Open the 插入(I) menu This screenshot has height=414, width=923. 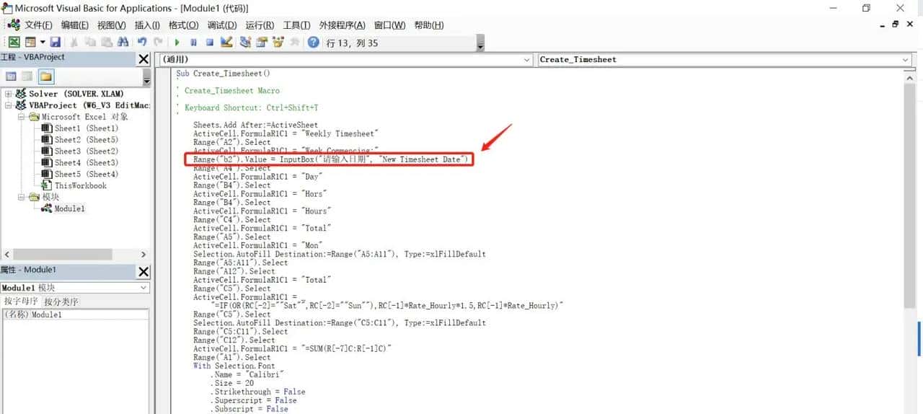click(x=148, y=25)
